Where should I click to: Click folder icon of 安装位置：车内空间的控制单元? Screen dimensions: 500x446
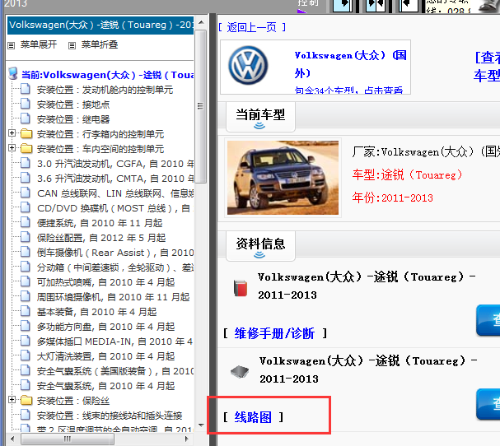point(26,148)
